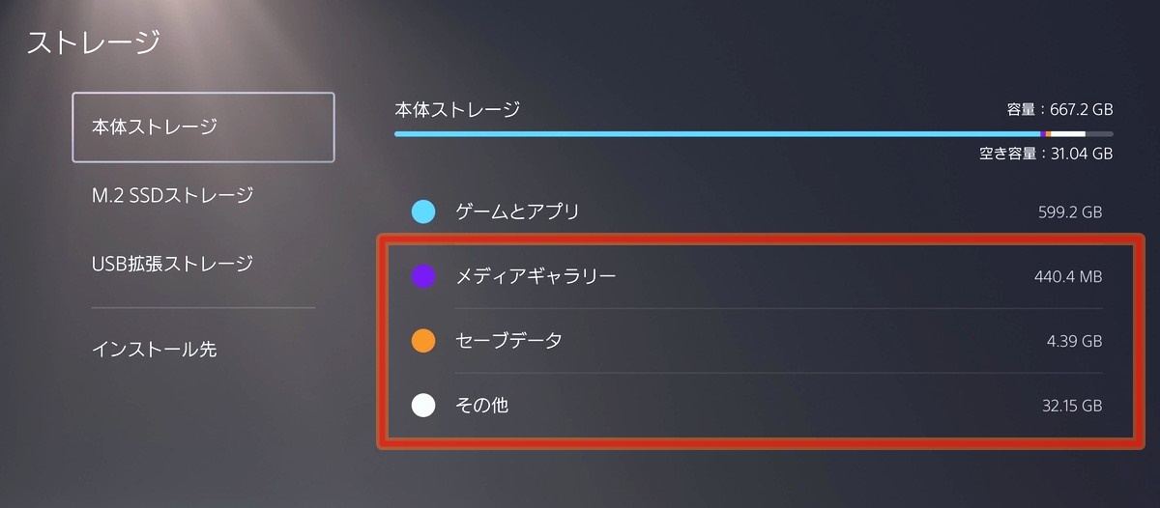Open セーブデータ storage details
Viewport: 1160px width, 508px height.
pyautogui.click(x=508, y=341)
